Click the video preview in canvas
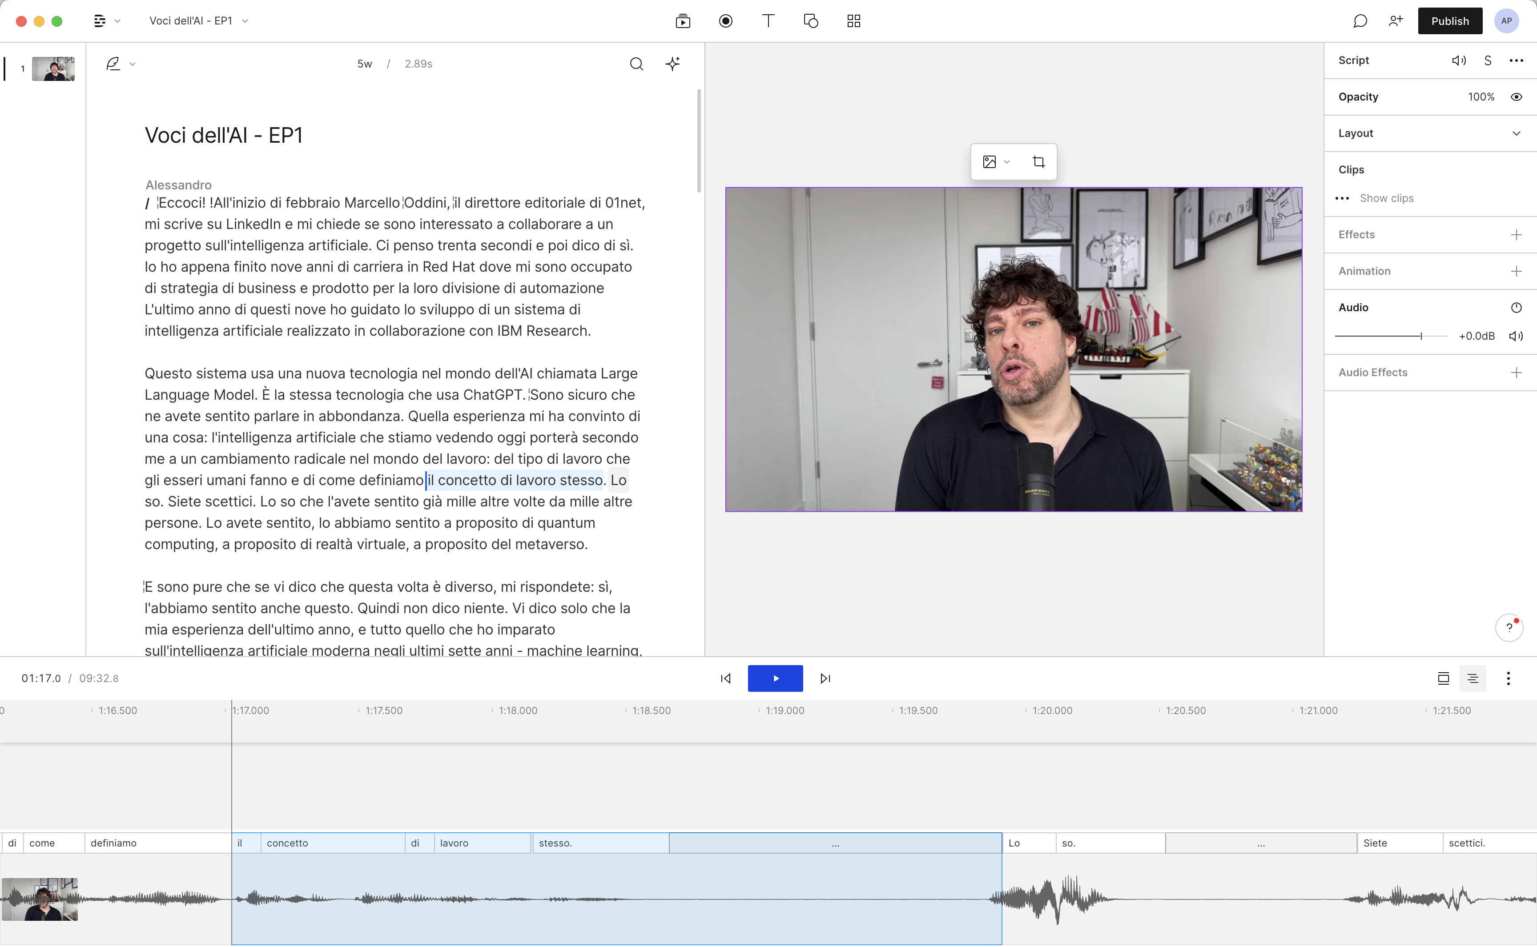Viewport: 1537px width, 947px height. tap(1014, 349)
